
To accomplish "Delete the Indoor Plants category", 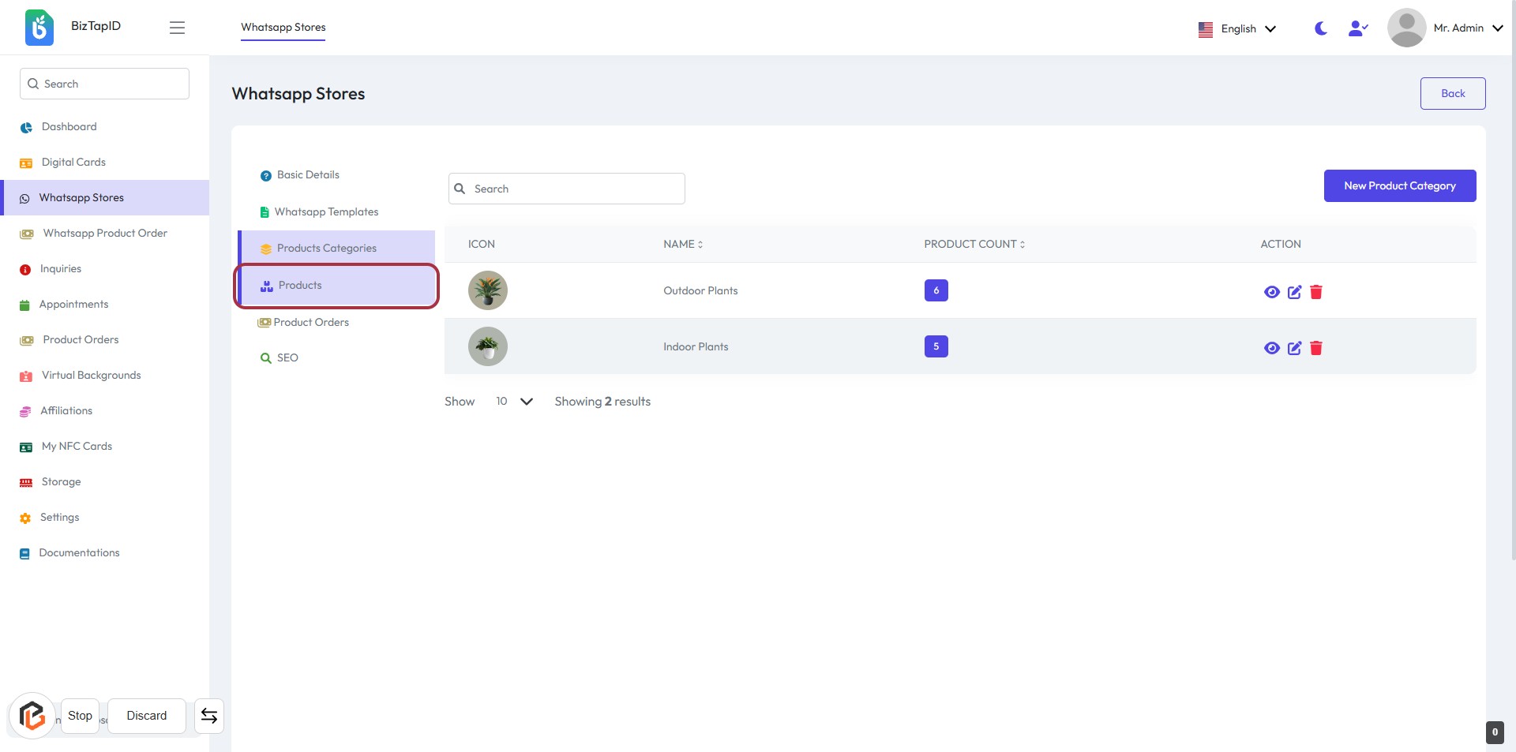I will pos(1316,348).
